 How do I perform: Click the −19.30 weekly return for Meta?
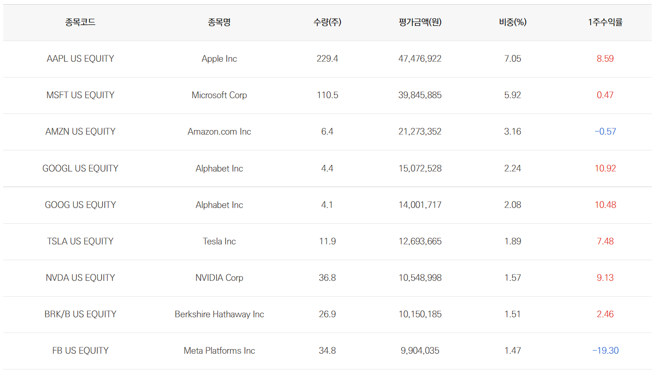pyautogui.click(x=605, y=351)
